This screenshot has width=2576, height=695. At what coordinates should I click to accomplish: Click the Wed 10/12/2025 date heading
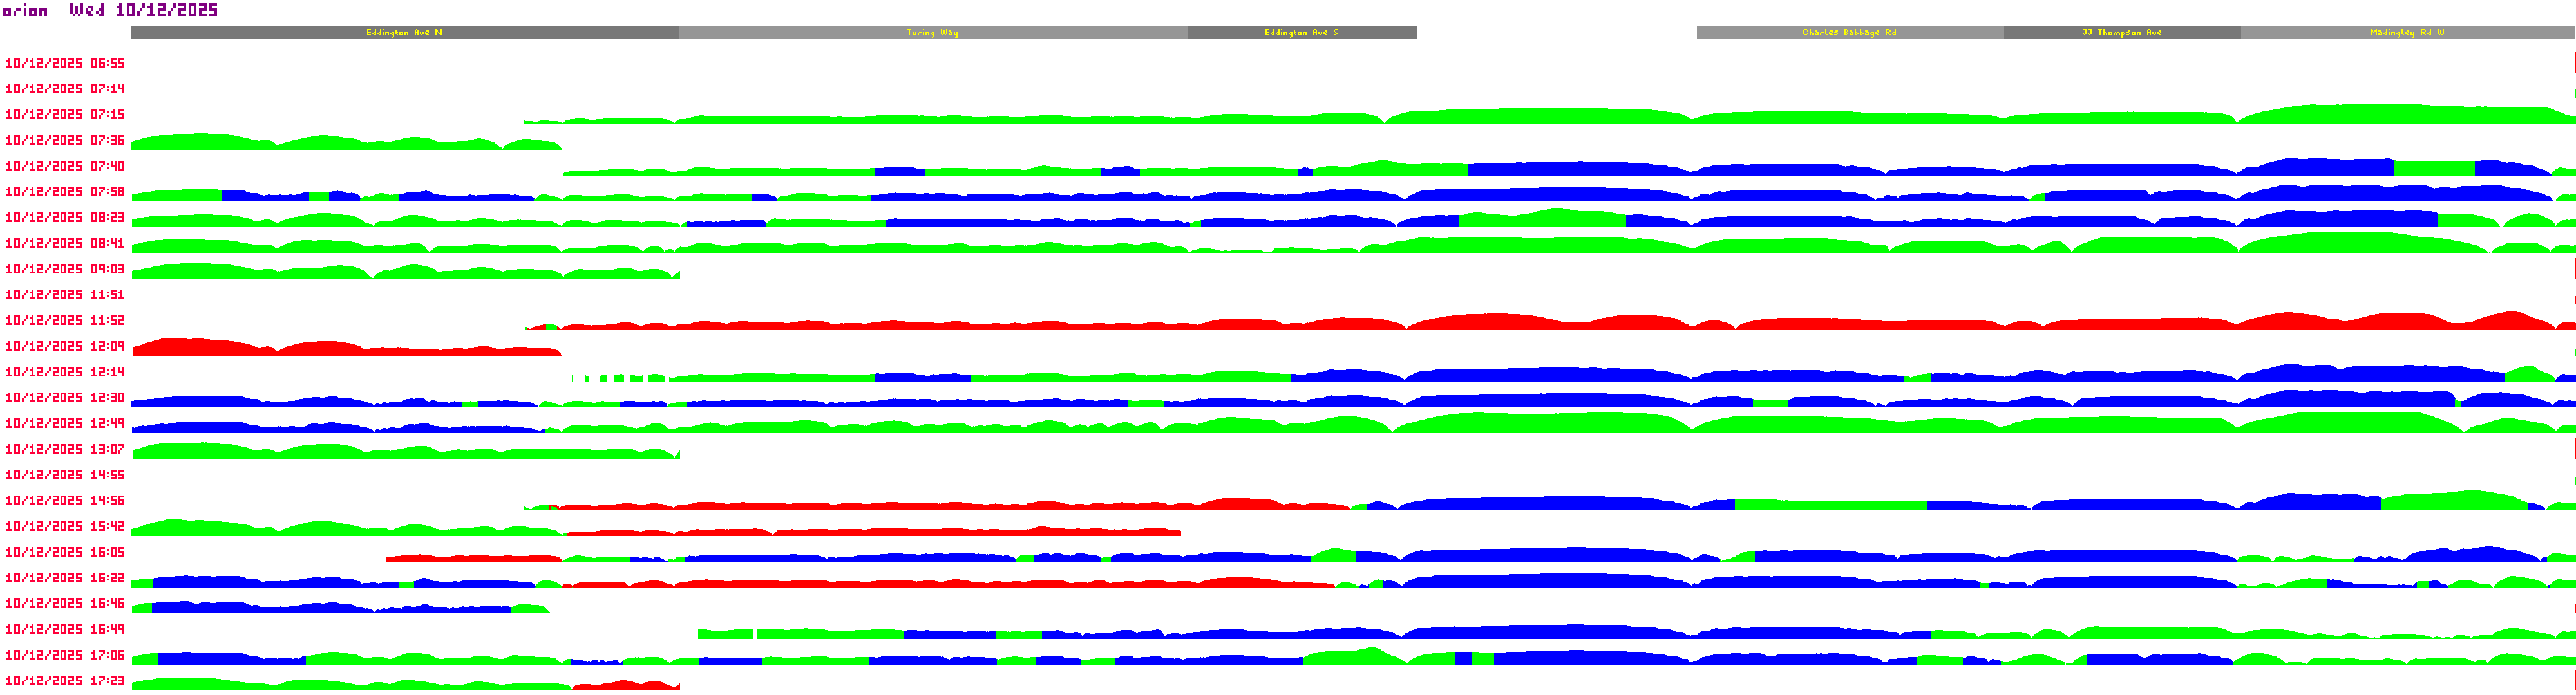pos(143,10)
